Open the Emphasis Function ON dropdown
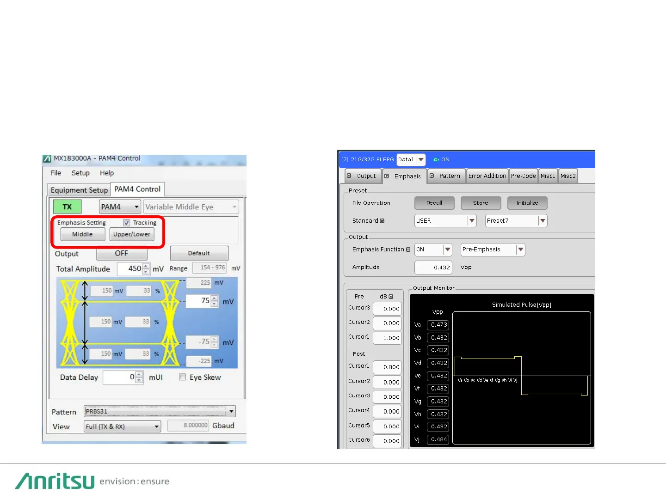666x499 pixels. pos(433,249)
